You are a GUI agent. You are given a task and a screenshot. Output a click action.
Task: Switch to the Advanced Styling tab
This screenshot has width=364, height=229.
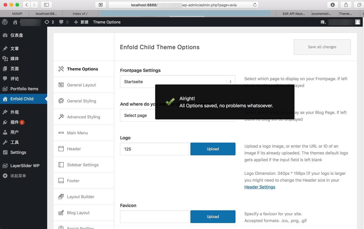point(83,117)
